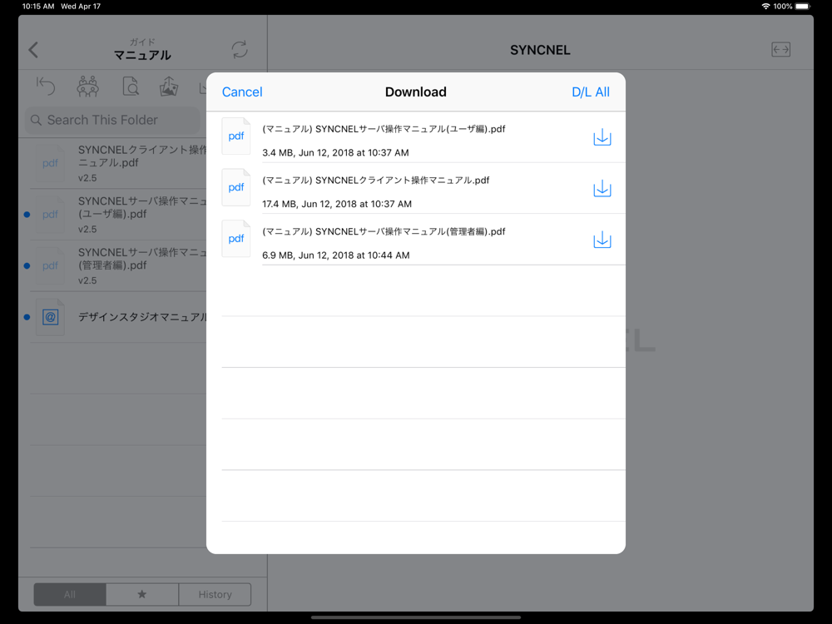Tap the Search This Folder field

pyautogui.click(x=112, y=120)
